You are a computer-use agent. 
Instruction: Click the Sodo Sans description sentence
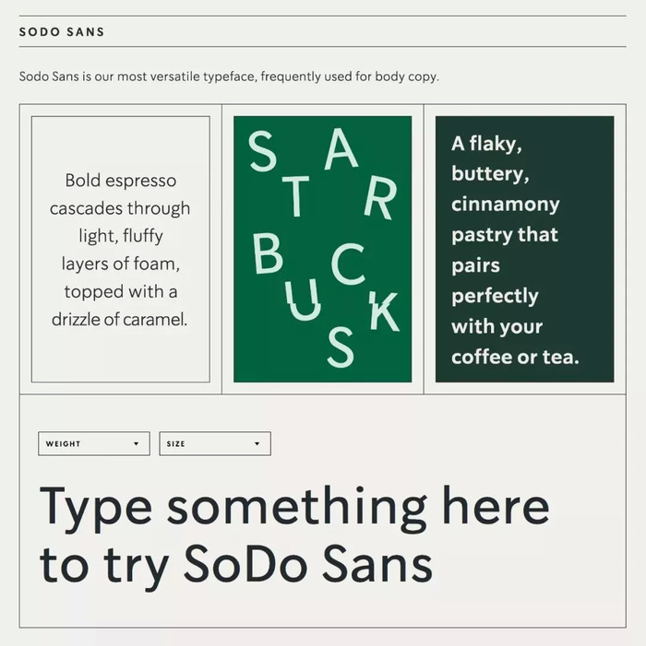tap(229, 76)
